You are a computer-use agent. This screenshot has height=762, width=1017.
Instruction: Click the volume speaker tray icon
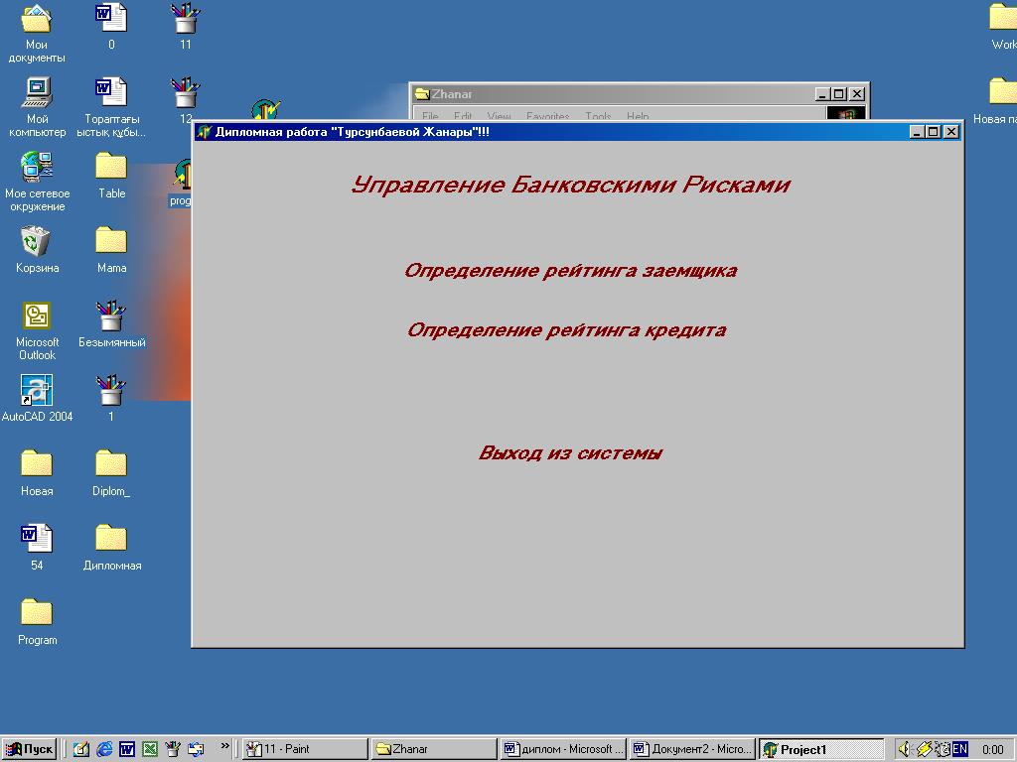[905, 749]
